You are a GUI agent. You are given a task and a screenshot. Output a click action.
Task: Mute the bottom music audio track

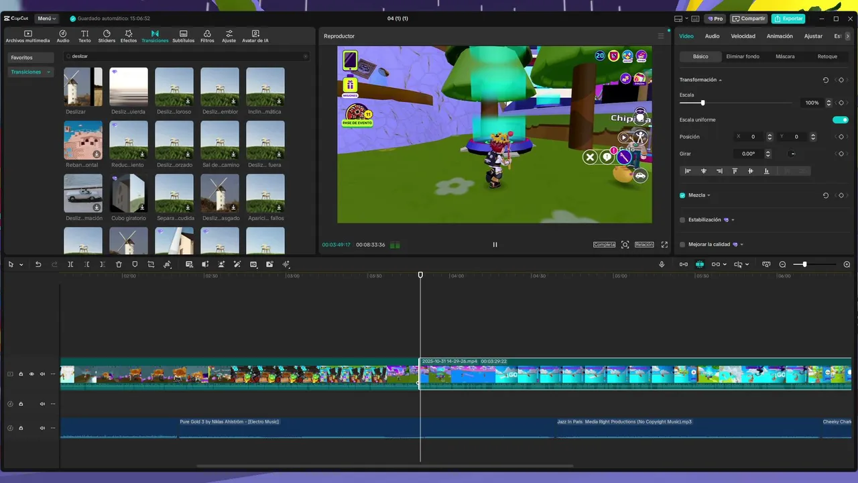[x=42, y=428]
